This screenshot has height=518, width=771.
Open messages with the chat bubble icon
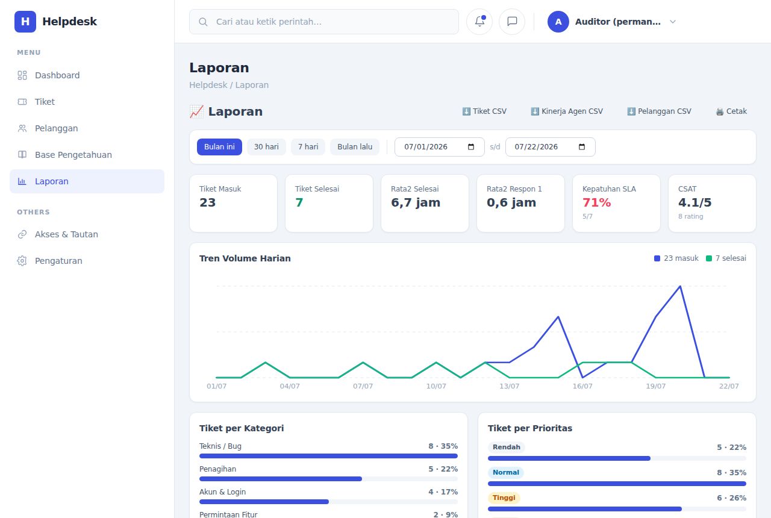tap(512, 22)
